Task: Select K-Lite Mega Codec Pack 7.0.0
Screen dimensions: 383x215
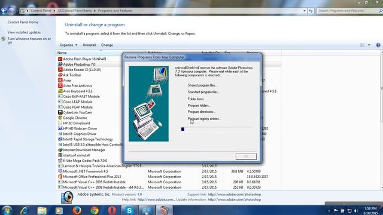Action: 85,161
